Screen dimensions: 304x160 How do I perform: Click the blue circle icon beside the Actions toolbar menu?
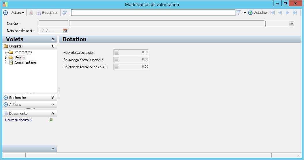[5, 13]
